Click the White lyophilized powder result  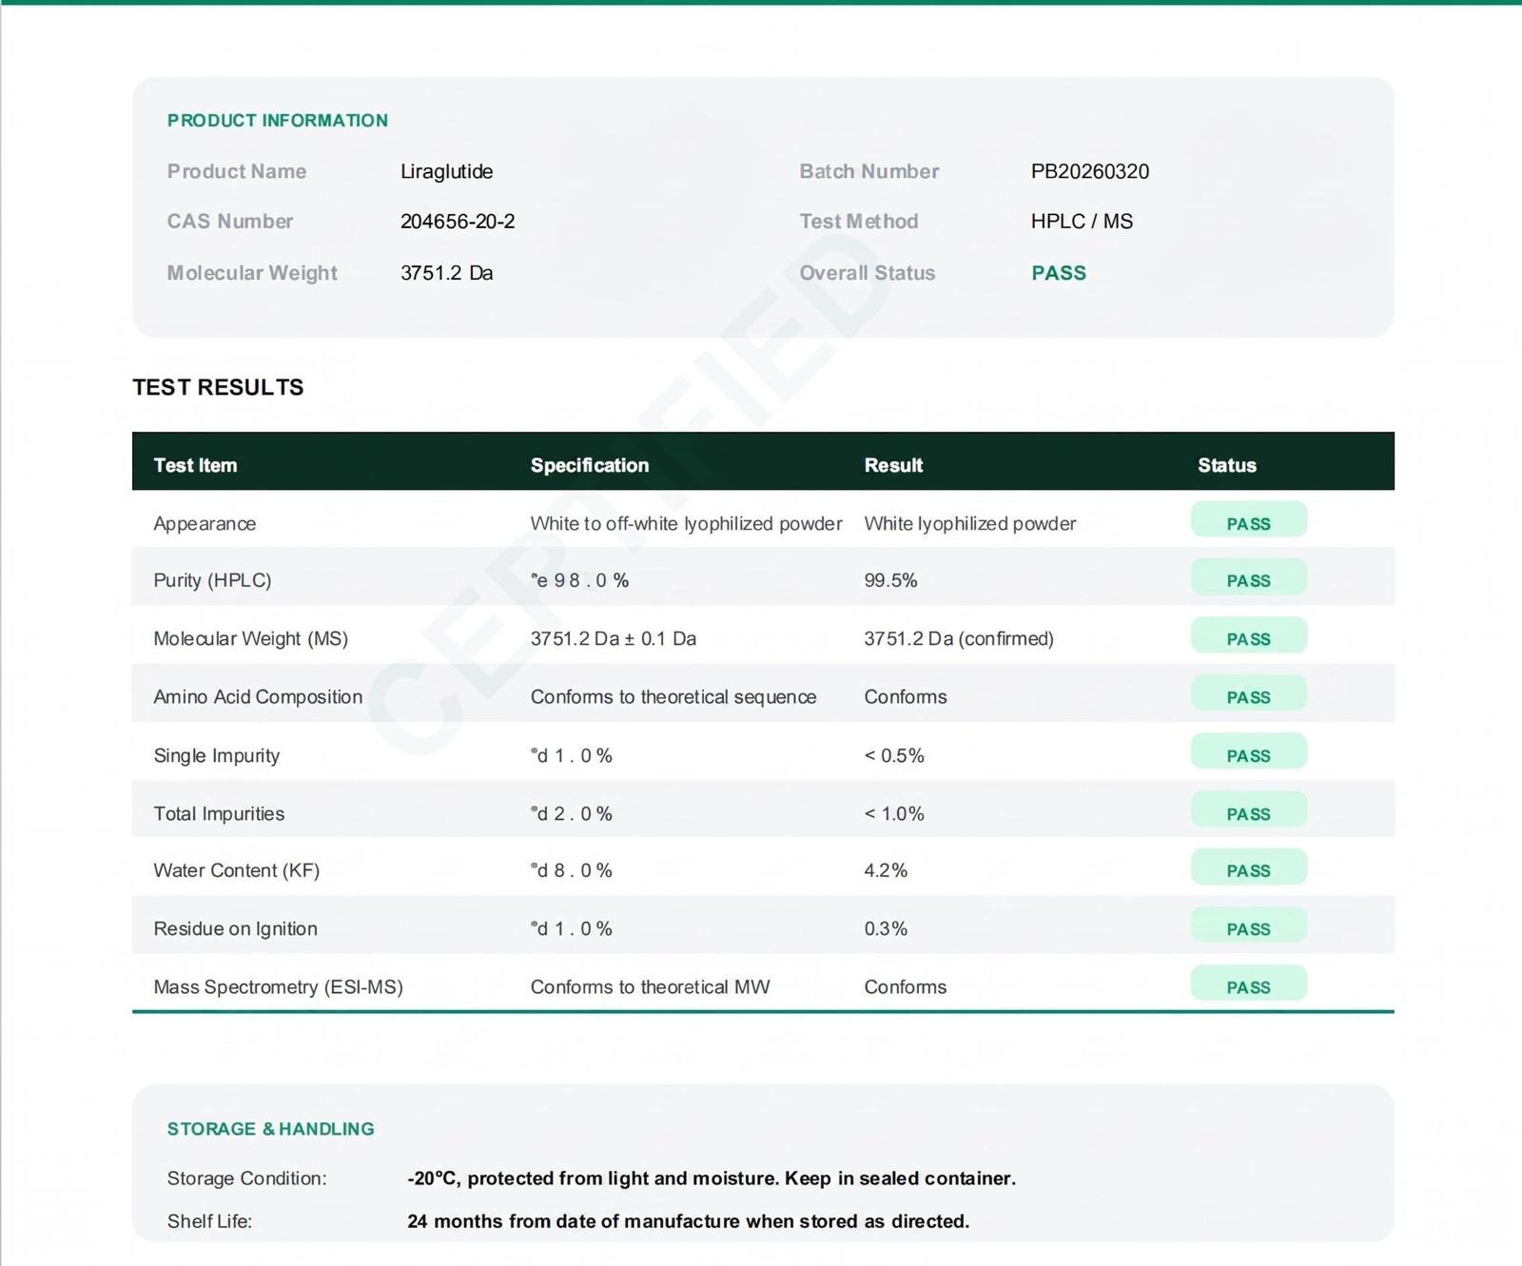[970, 523]
